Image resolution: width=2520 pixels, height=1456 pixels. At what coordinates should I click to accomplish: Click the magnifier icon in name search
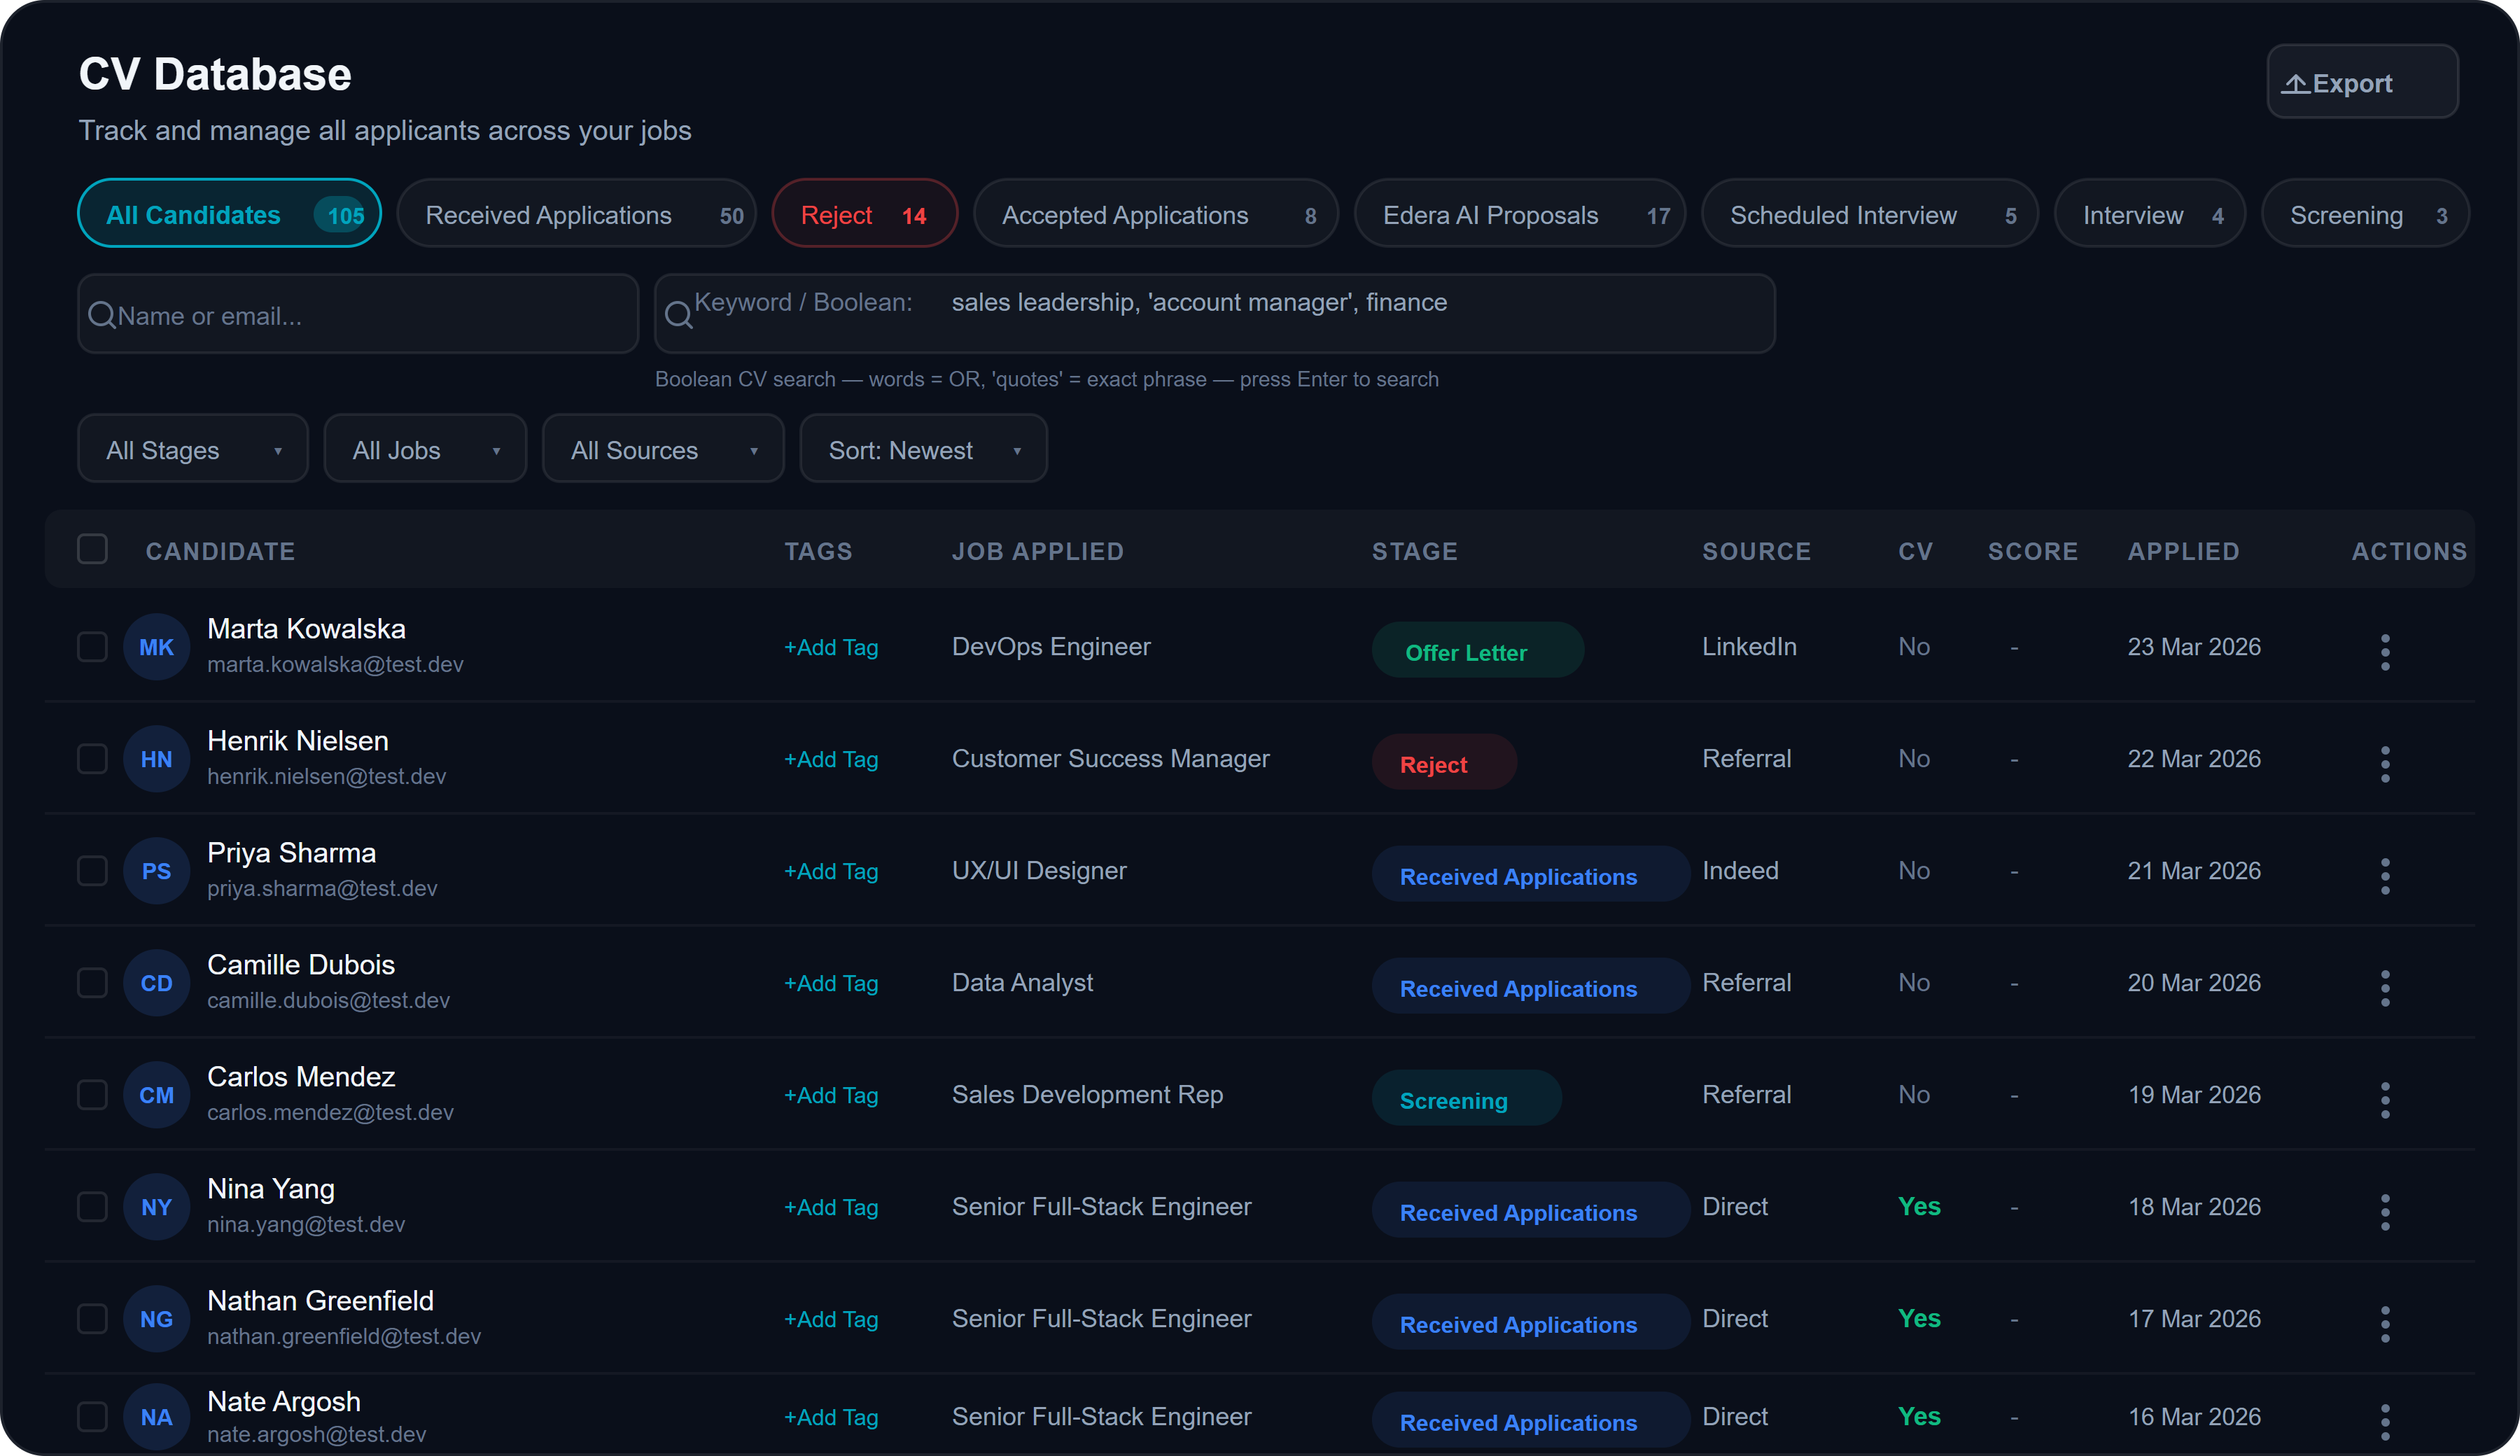[102, 315]
